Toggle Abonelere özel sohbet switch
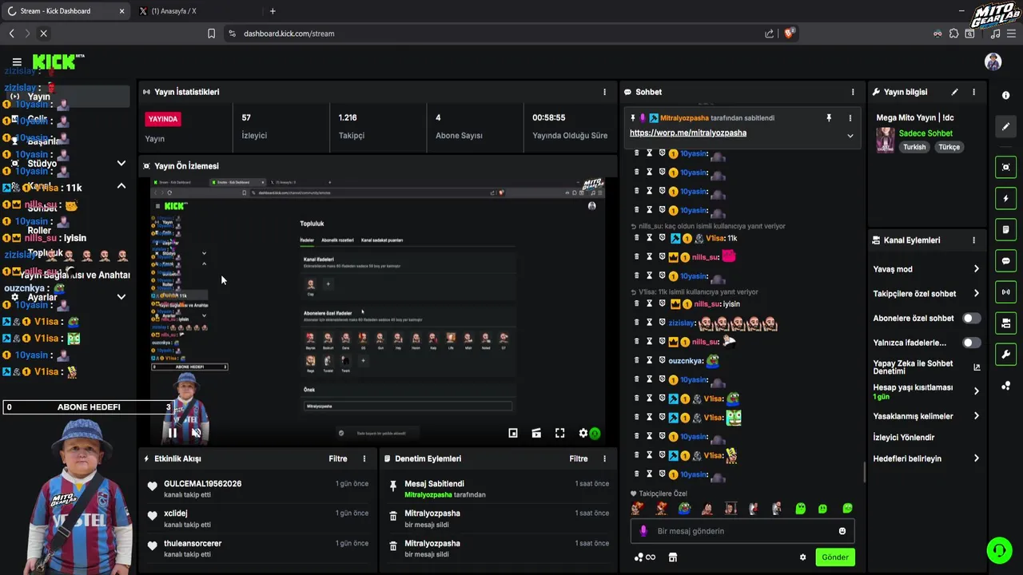 click(971, 318)
